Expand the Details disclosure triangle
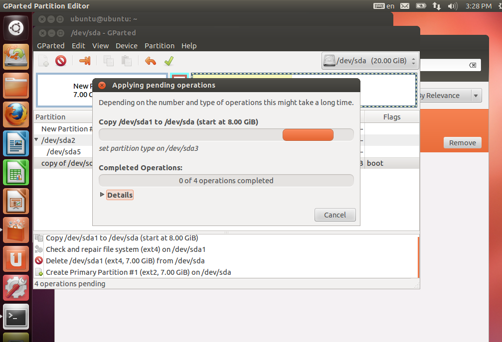 102,194
